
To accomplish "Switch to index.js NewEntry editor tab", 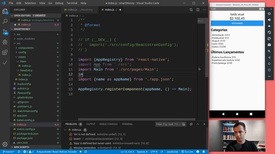I will (x=80, y=10).
